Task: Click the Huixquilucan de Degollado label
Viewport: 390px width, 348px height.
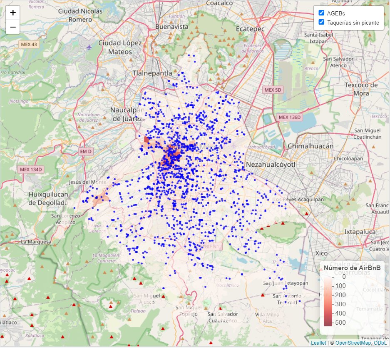Action: pos(48,198)
